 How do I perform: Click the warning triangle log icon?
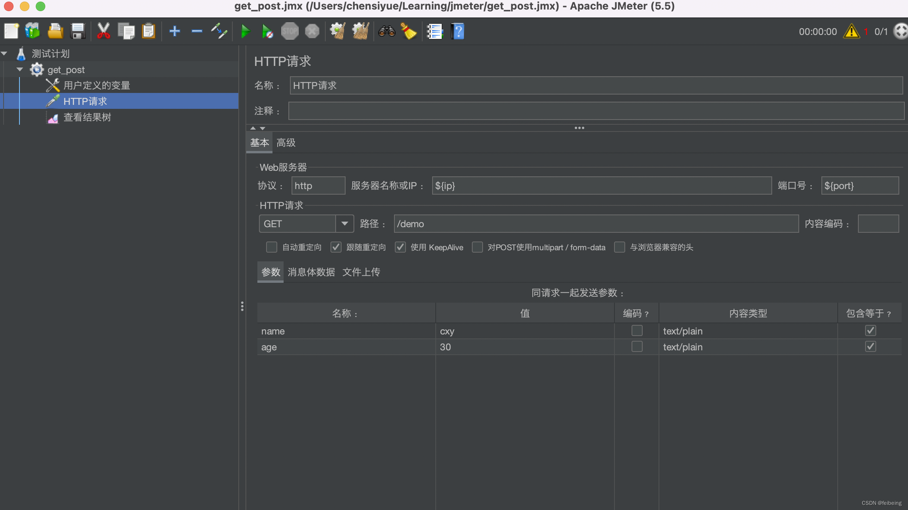(x=852, y=31)
